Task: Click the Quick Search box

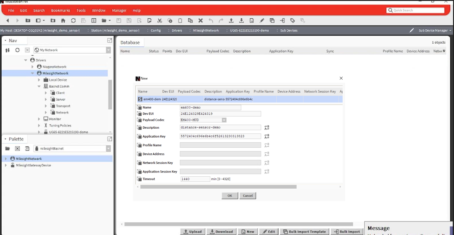Action: (x=415, y=10)
